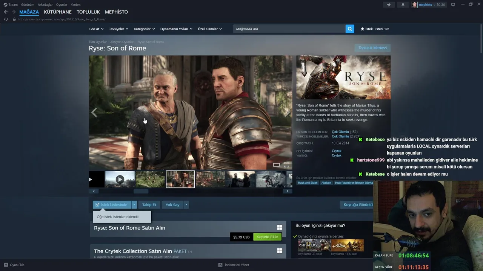The width and height of the screenshot is (483, 271).
Task: Open screenshot in fullscreen
Action: click(286, 165)
